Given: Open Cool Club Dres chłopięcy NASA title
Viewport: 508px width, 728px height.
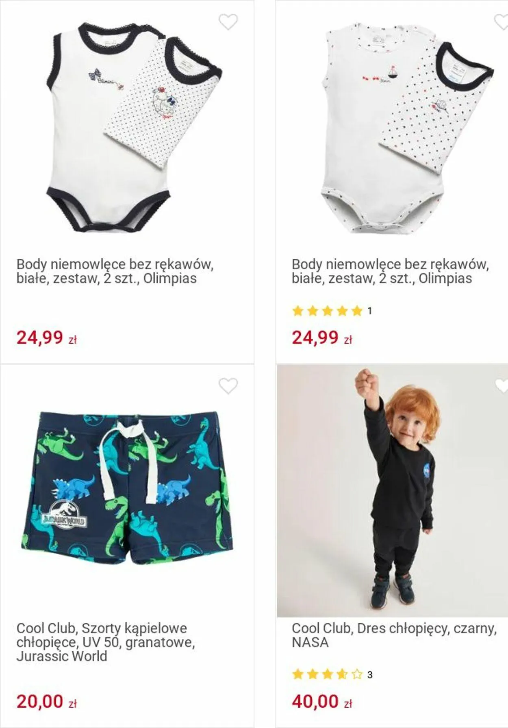Looking at the screenshot, I should [394, 635].
